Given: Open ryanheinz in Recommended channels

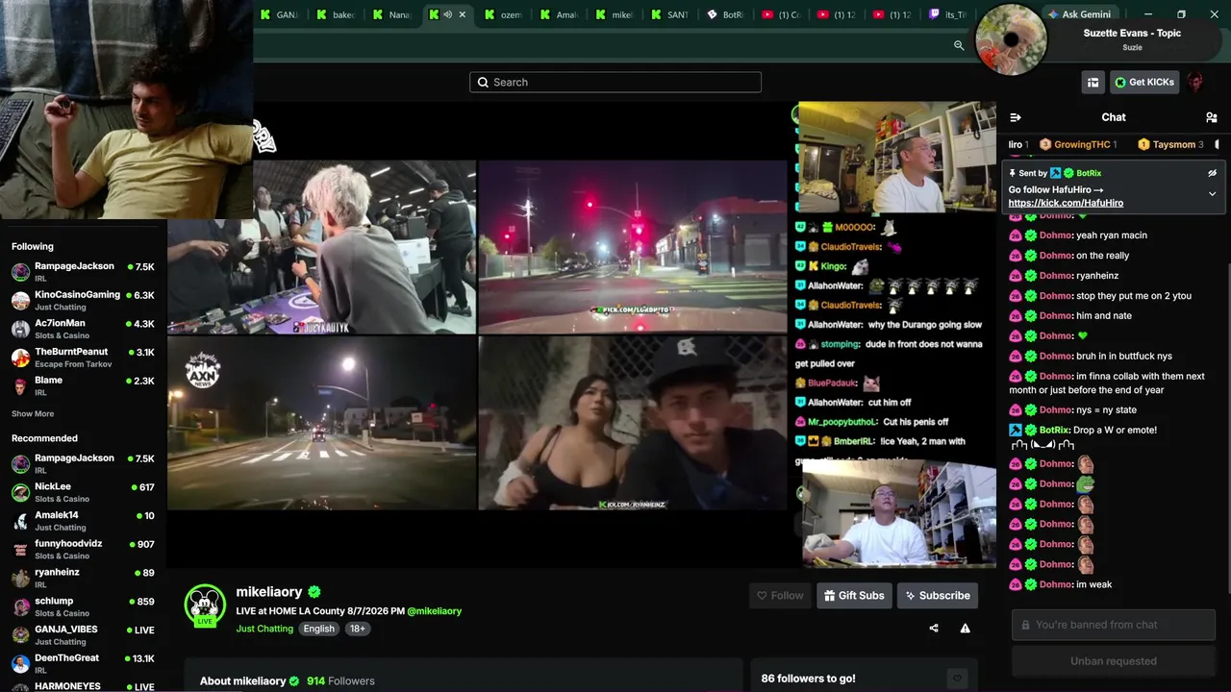Looking at the screenshot, I should [x=83, y=579].
